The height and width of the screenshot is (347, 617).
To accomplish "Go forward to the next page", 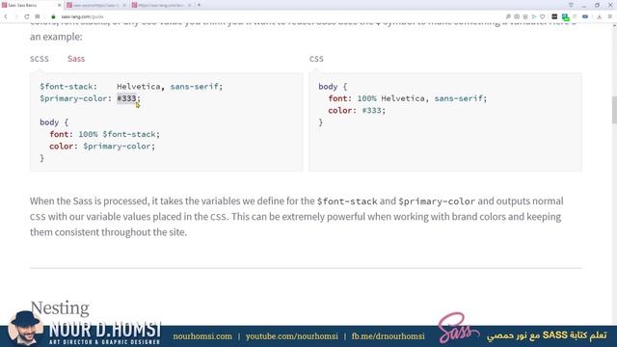I will tap(16, 16).
